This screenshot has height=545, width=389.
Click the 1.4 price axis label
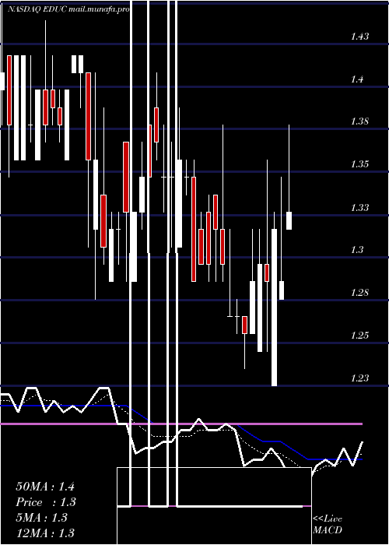(x=357, y=79)
